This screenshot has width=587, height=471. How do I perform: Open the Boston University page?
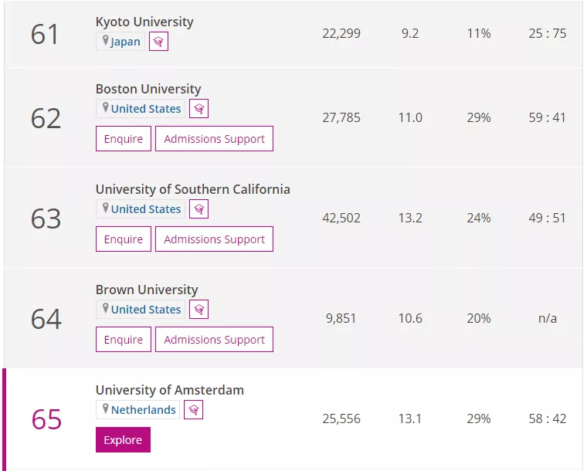click(x=148, y=89)
